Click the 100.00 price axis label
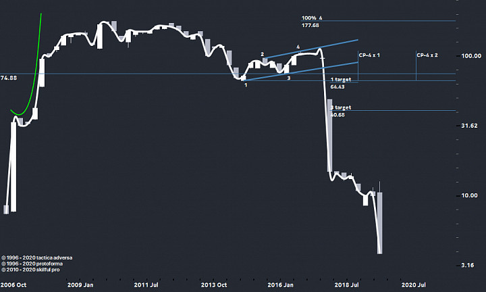 471,56
